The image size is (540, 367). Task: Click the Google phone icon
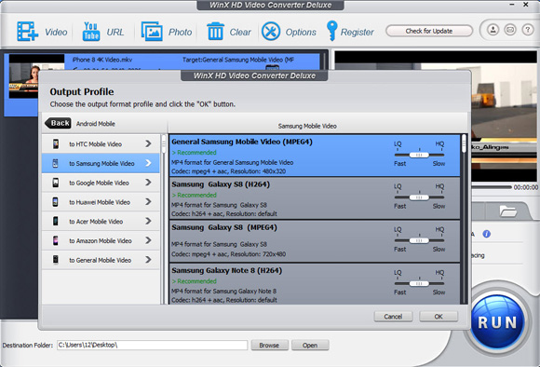(56, 183)
